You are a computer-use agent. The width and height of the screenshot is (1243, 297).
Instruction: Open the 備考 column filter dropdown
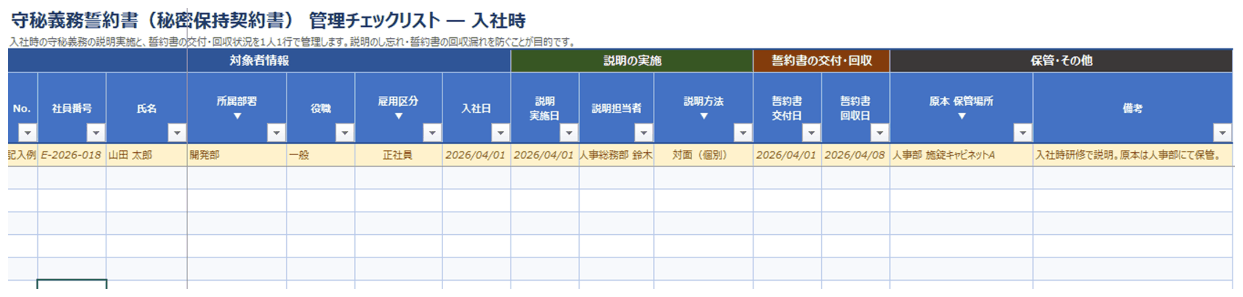pos(1222,133)
